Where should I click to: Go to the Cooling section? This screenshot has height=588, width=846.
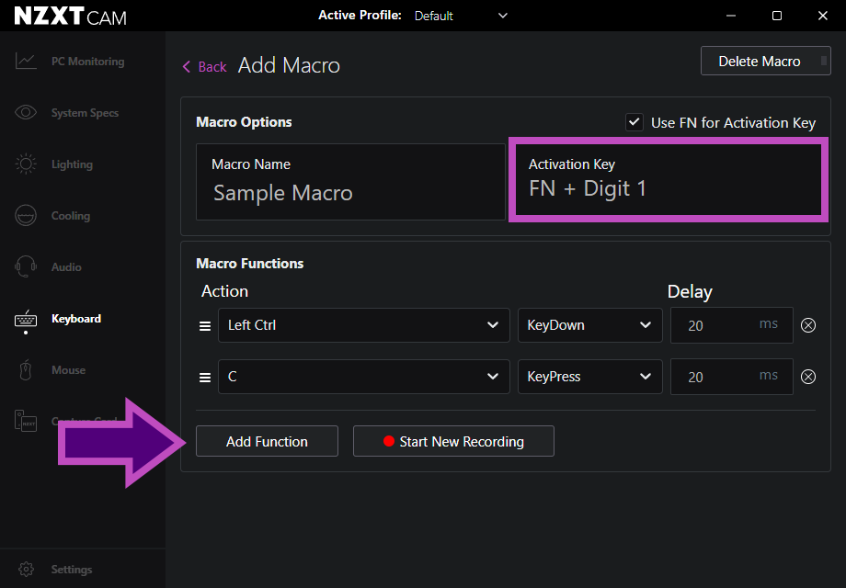pos(69,215)
